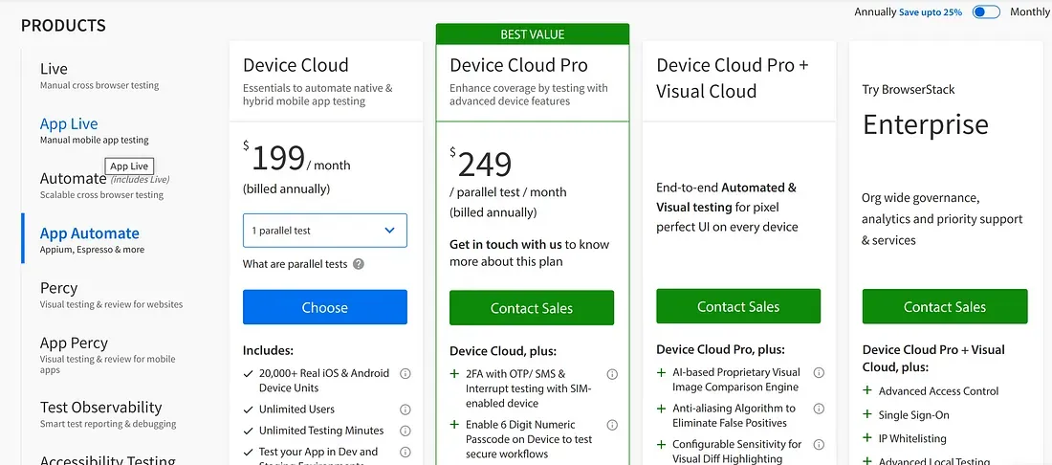Image resolution: width=1052 pixels, height=465 pixels.
Task: Click Contact Sales under Device Cloud Pro
Action: (x=532, y=308)
